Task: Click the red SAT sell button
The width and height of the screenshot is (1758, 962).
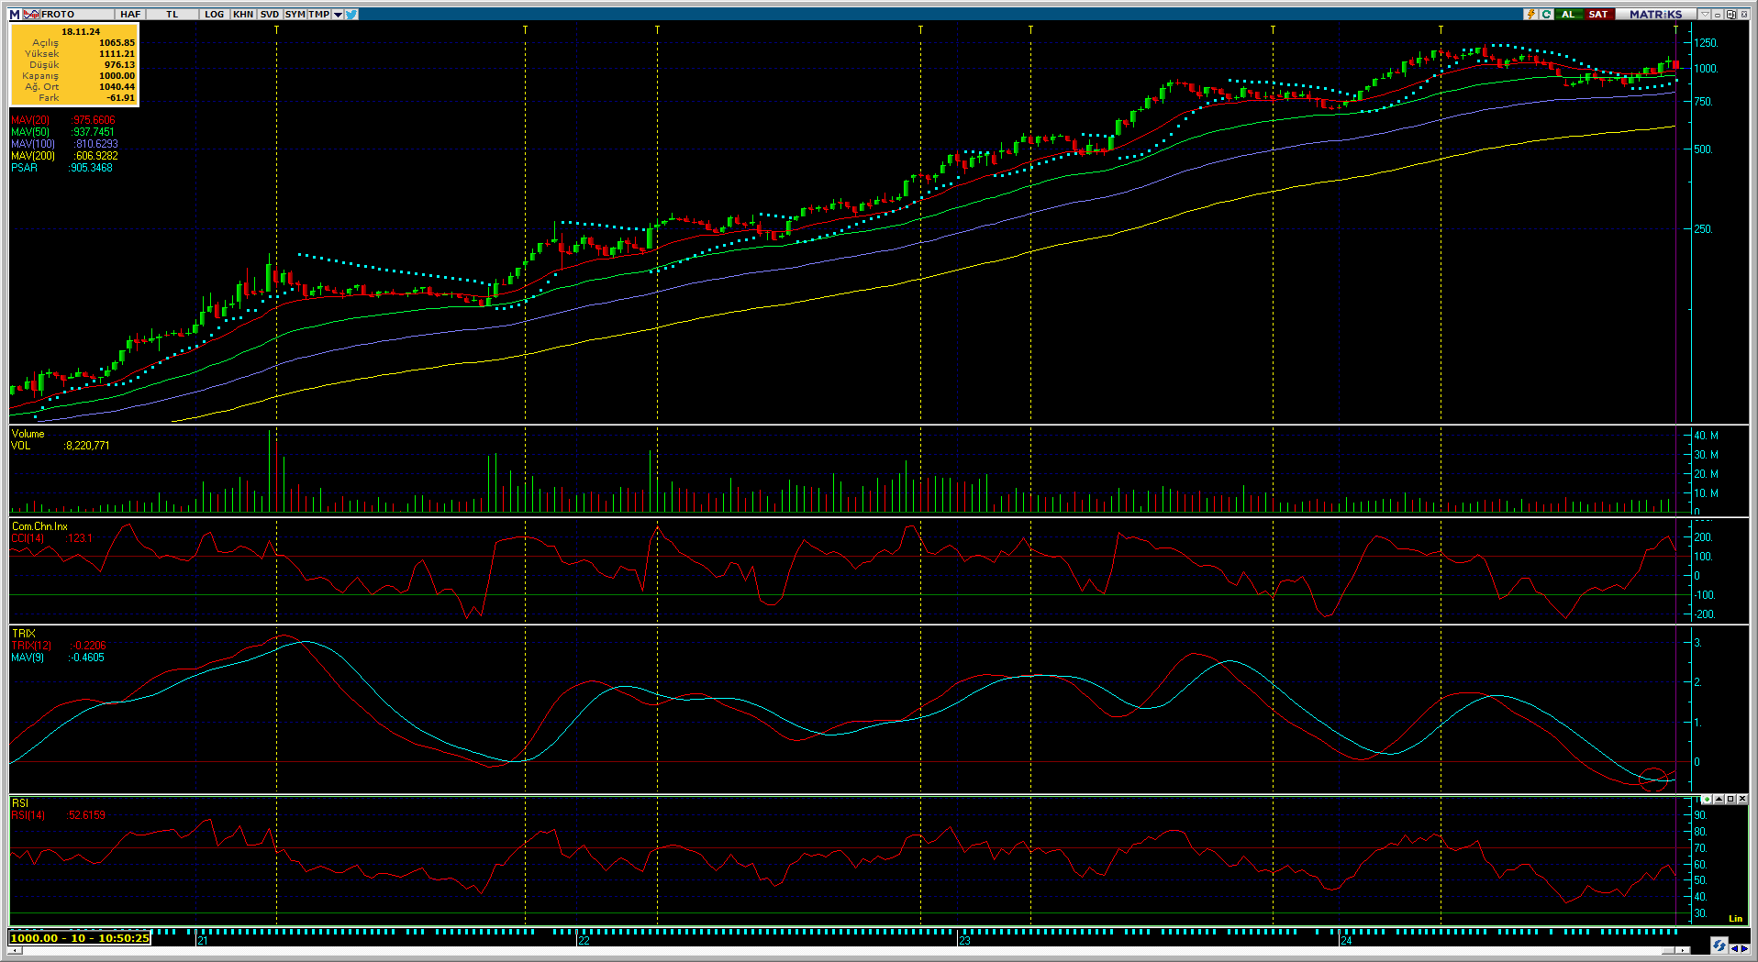Action: (1598, 14)
